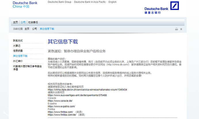Click the 尊敬的客户您好 greeting line
The width and height of the screenshot is (199, 119).
pyautogui.click(x=57, y=59)
